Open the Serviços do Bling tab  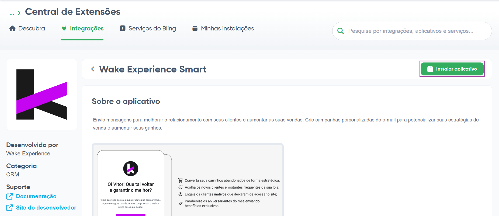point(148,28)
